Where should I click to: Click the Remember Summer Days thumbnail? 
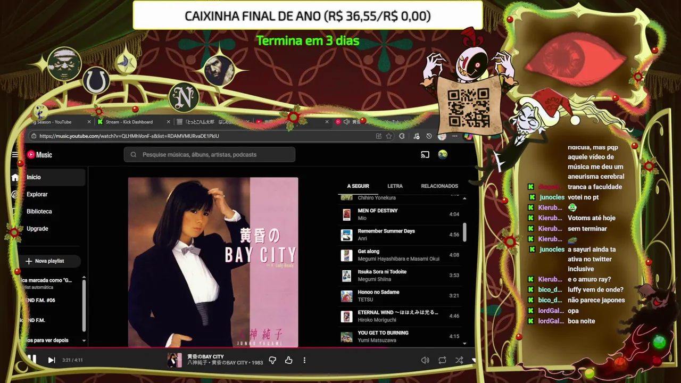[346, 235]
